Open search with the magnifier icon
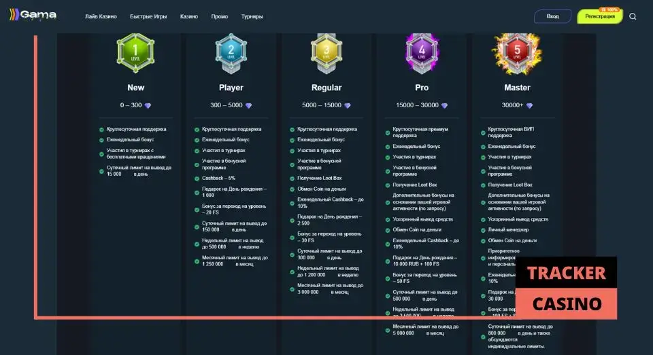This screenshot has width=653, height=355. (633, 16)
